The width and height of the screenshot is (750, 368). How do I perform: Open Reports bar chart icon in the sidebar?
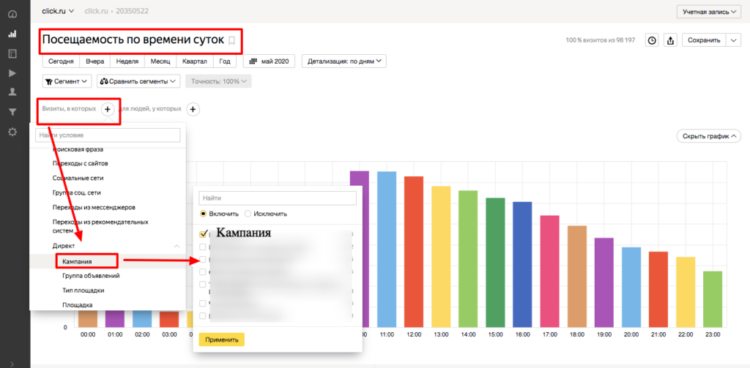coord(12,34)
